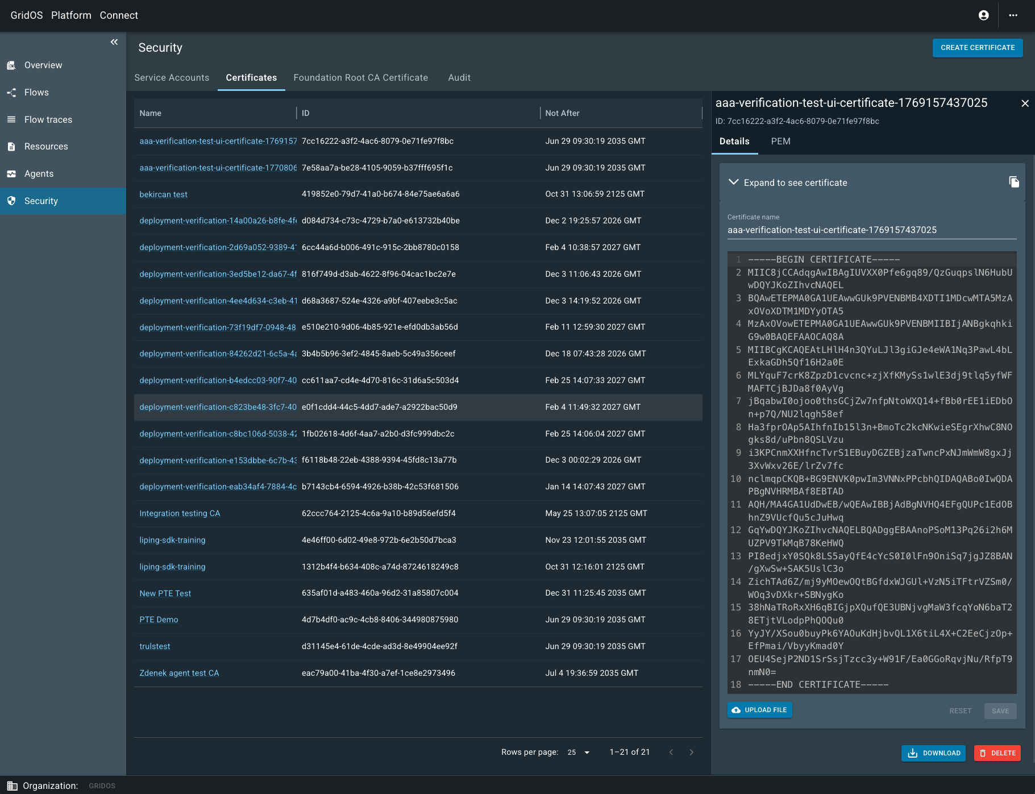
Task: Download the selected certificate
Action: point(933,753)
